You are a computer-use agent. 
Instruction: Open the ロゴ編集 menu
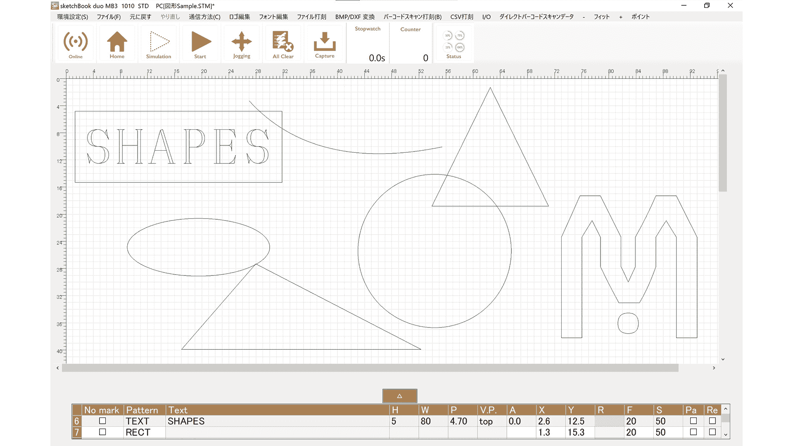(240, 17)
